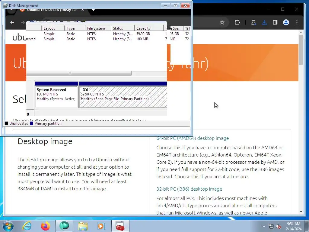Close the Disk Management window

coord(186,6)
